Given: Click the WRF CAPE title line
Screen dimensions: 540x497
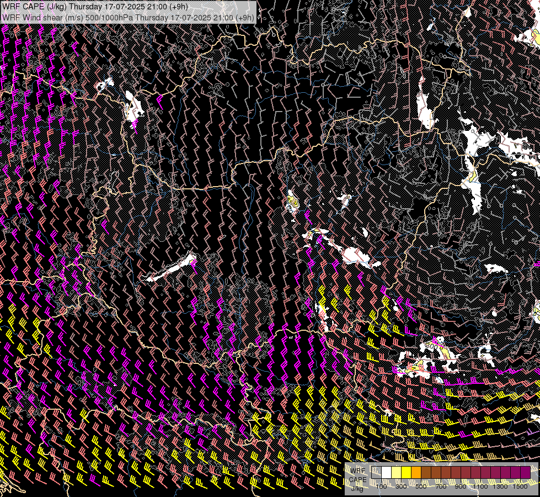Looking at the screenshot, I should click(x=95, y=7).
